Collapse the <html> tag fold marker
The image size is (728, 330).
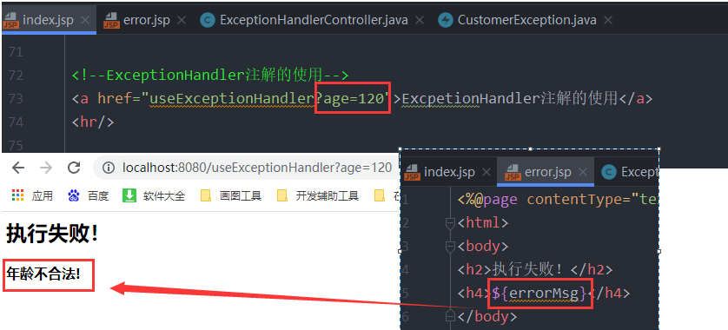click(x=449, y=224)
